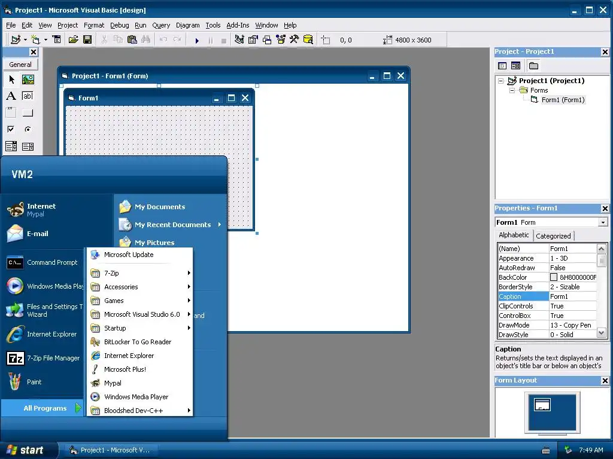Open the Add-Ins menu

pyautogui.click(x=238, y=25)
